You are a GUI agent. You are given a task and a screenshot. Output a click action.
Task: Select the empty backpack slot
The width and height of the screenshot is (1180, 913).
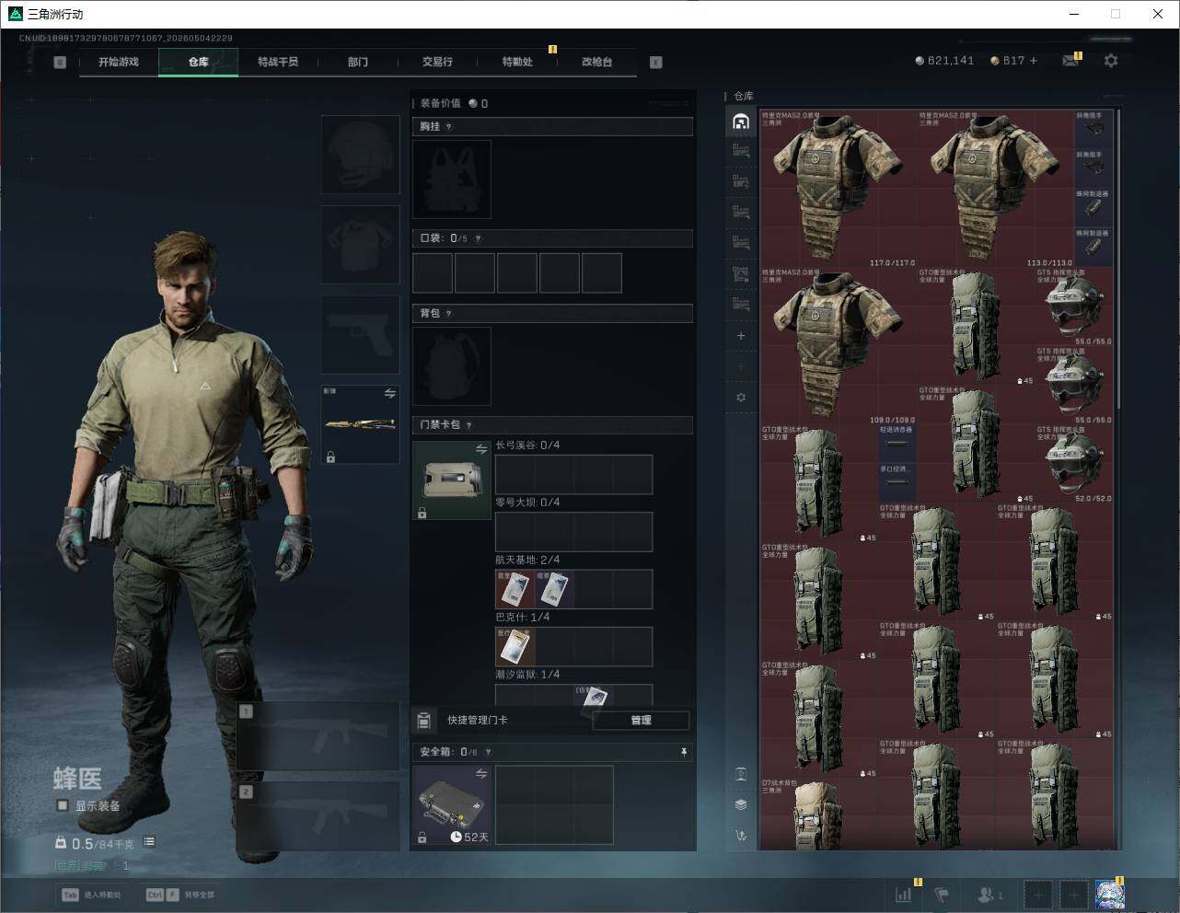[452, 366]
